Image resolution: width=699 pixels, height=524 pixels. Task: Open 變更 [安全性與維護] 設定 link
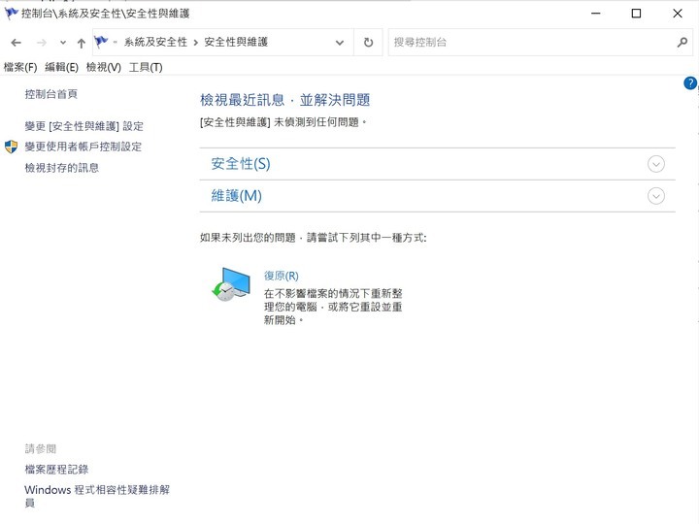tap(84, 126)
